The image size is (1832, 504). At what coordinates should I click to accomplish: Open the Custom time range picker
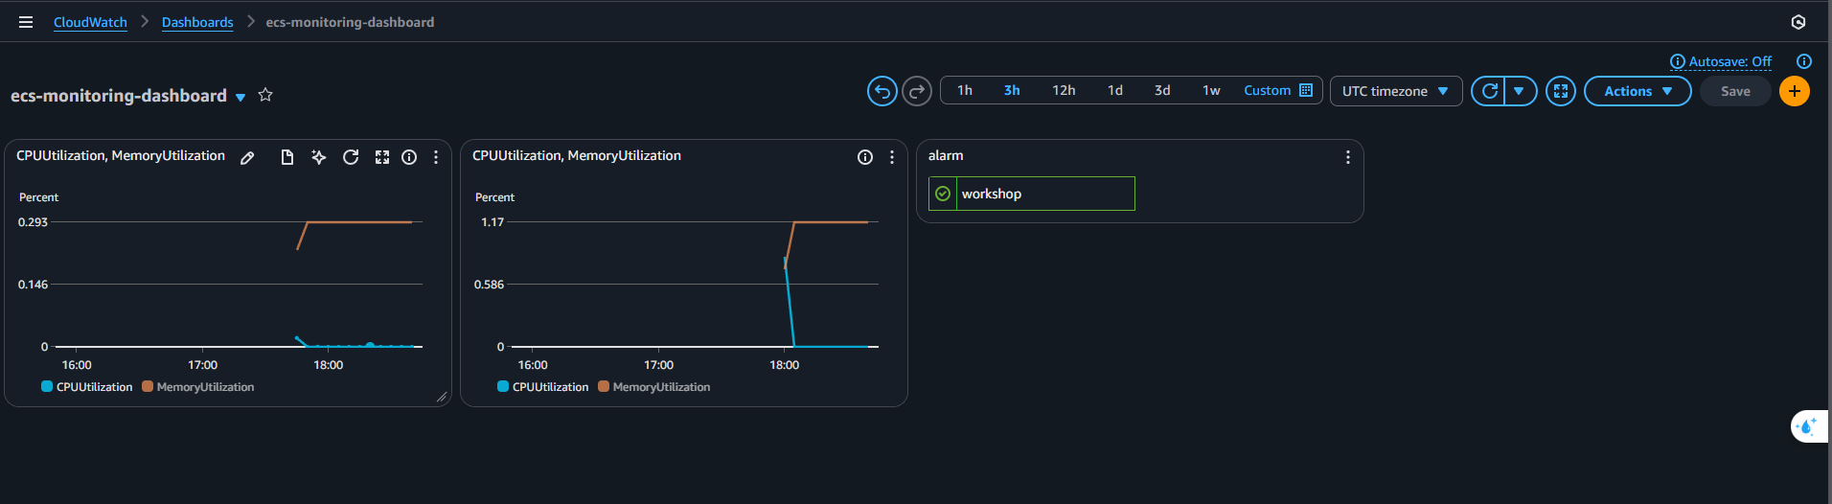point(1278,90)
